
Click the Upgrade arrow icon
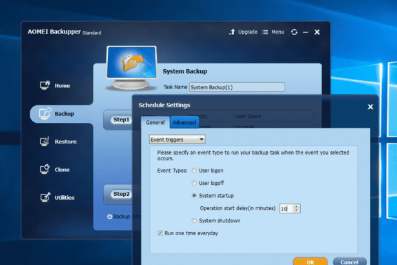click(232, 32)
